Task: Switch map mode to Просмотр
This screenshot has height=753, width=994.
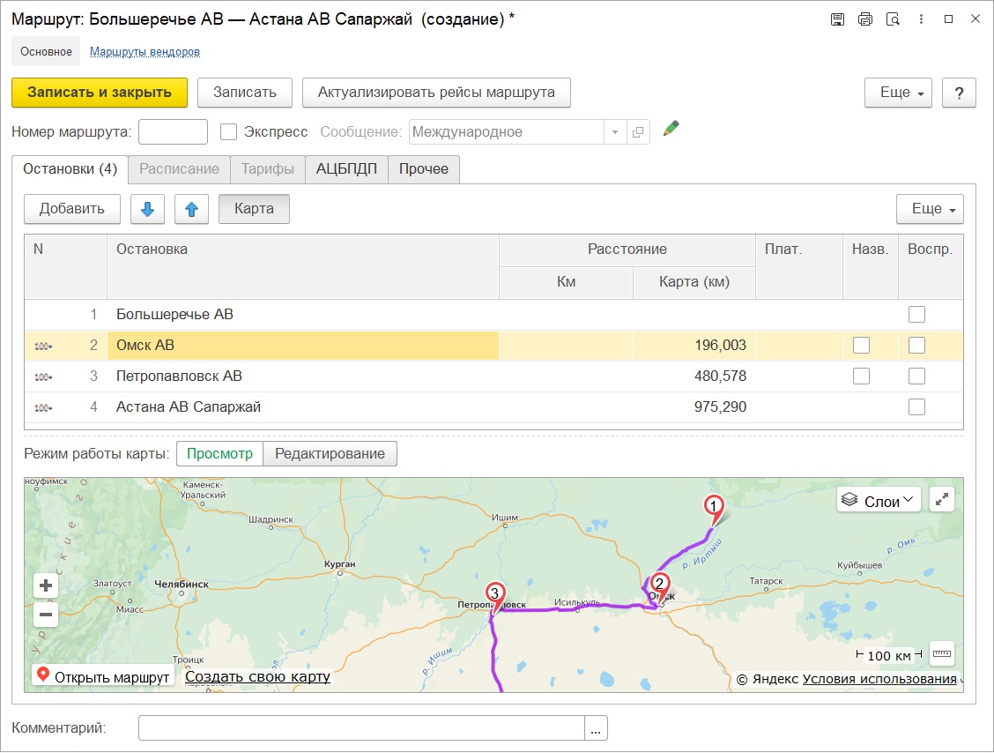Action: 219,453
